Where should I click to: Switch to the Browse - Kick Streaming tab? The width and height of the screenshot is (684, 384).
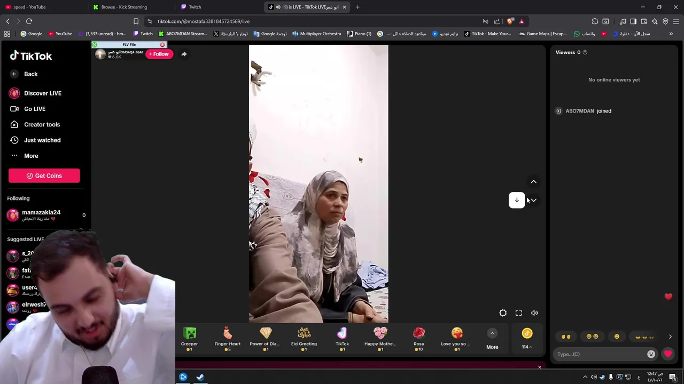point(131,7)
